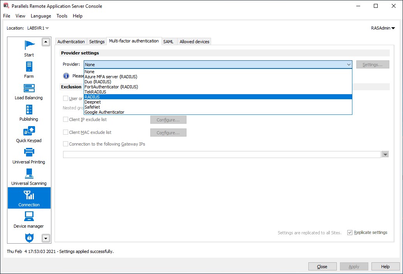This screenshot has width=403, height=274.
Task: Click the Close button at bottom
Action: click(x=322, y=267)
